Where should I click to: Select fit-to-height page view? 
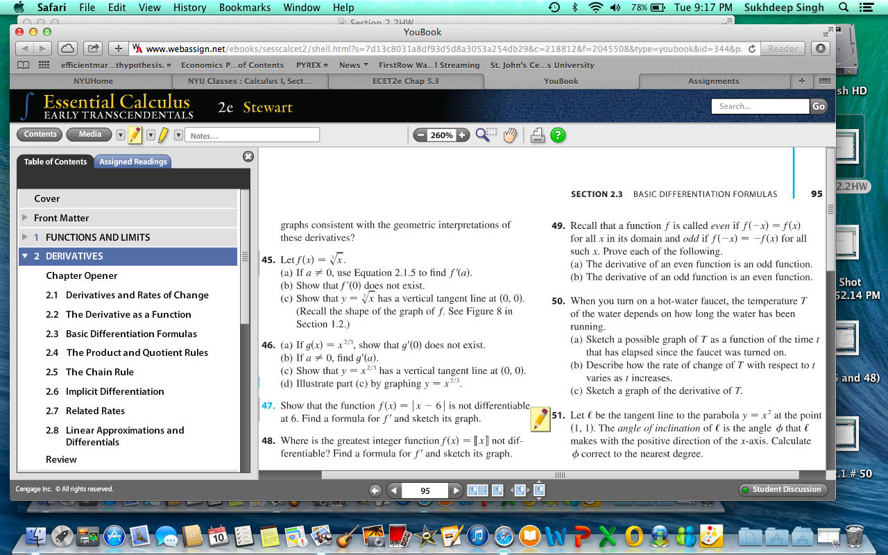coord(539,490)
